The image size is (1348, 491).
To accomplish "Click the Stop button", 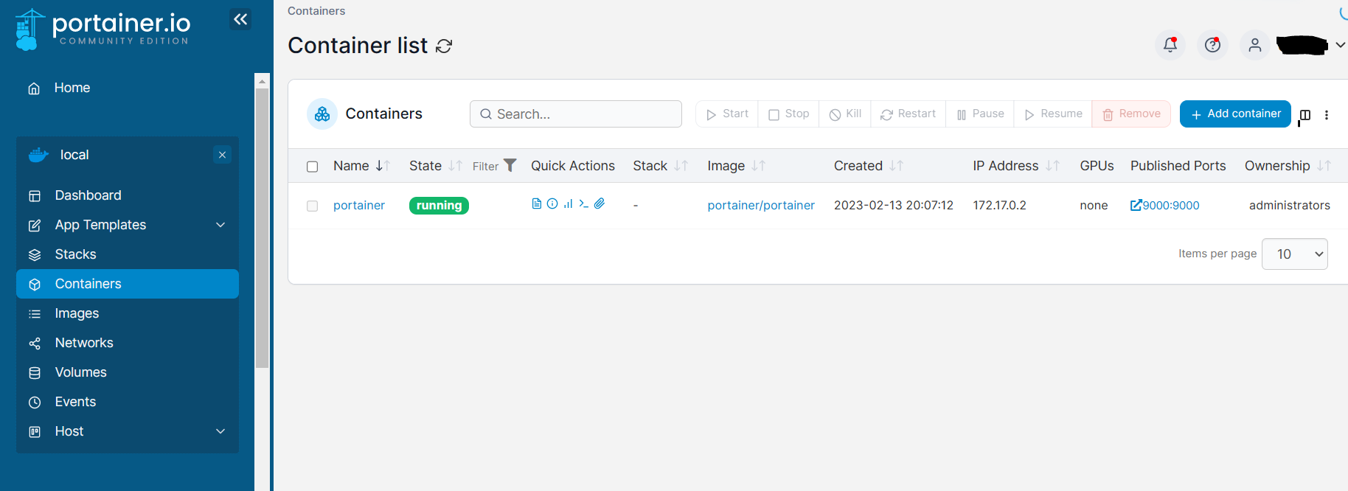I will [788, 114].
